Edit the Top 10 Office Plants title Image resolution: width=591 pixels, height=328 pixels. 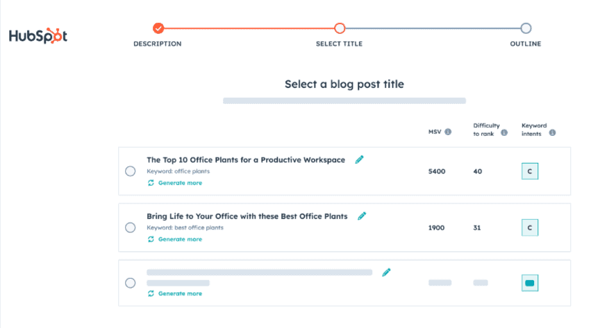point(359,159)
